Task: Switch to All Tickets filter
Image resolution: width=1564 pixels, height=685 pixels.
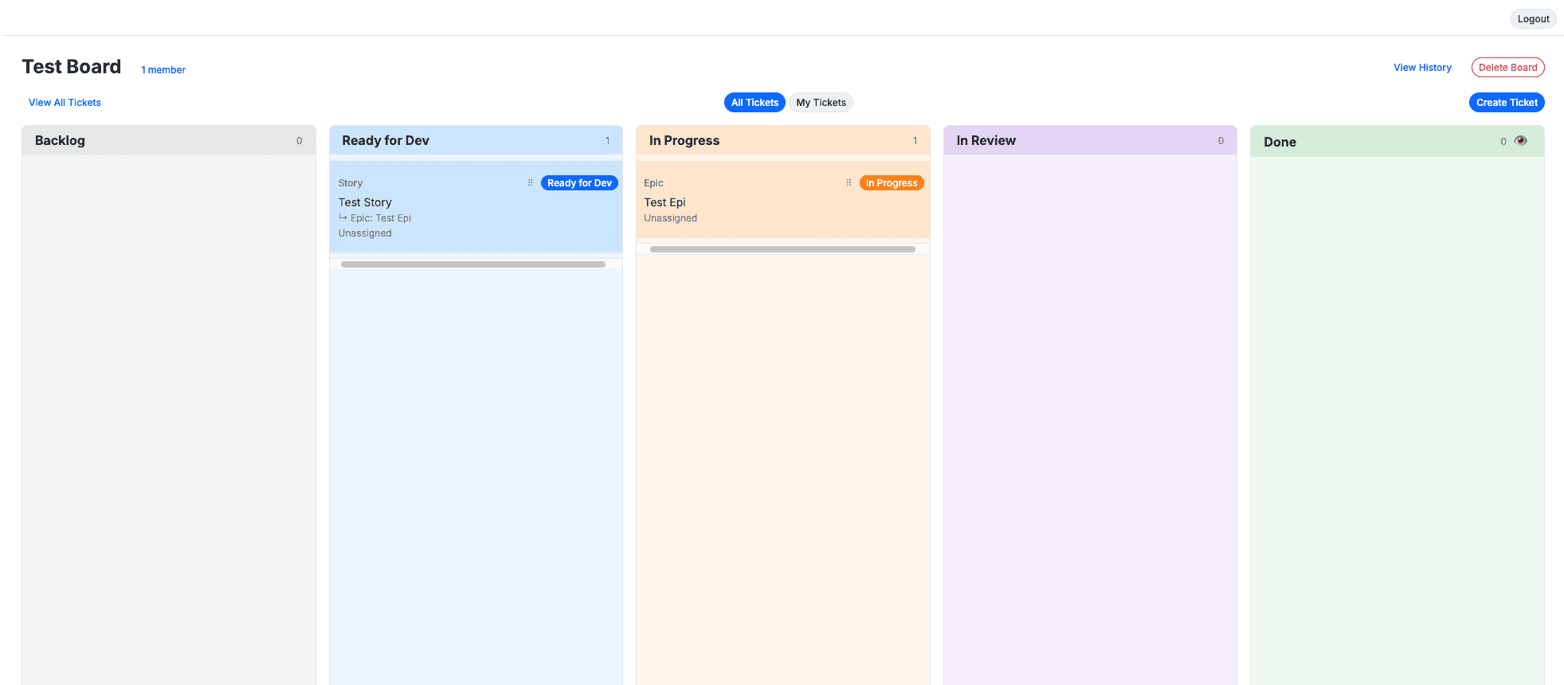Action: click(755, 103)
